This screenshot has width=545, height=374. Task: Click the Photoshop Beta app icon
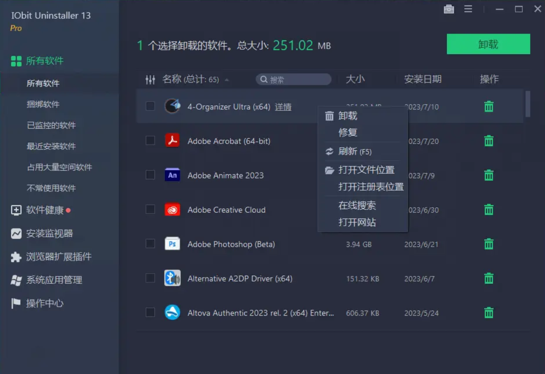[x=172, y=244]
